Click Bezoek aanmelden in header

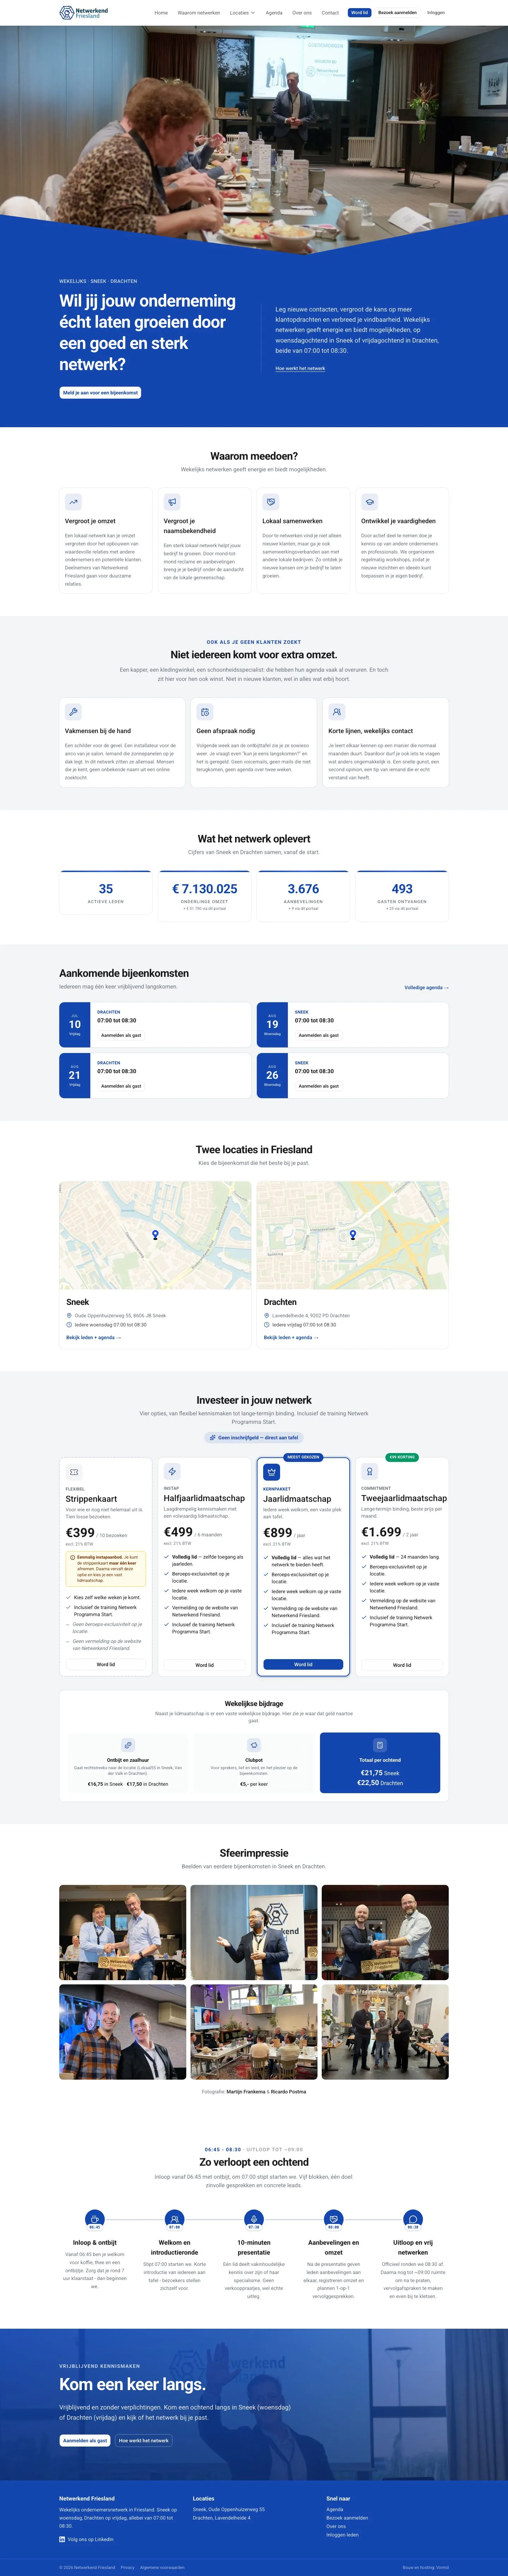coord(397,13)
